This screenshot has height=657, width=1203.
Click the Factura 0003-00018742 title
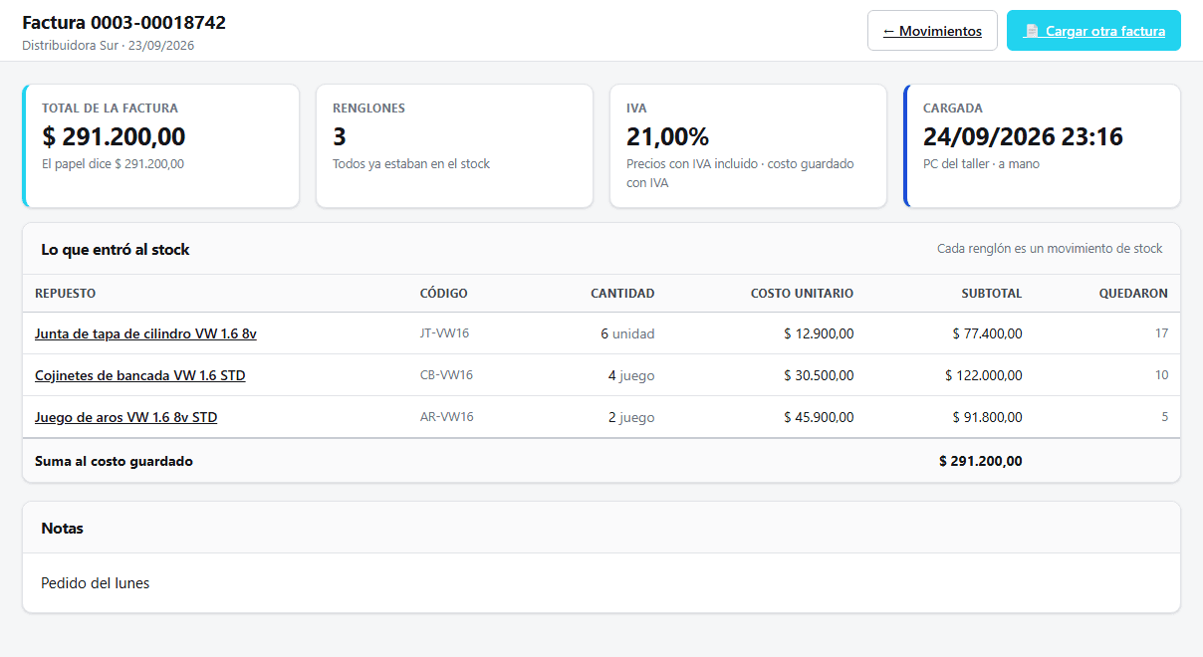[x=123, y=23]
